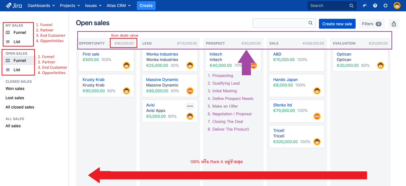Open the Optican deal link
This screenshot has width=406, height=186.
coord(344,54)
